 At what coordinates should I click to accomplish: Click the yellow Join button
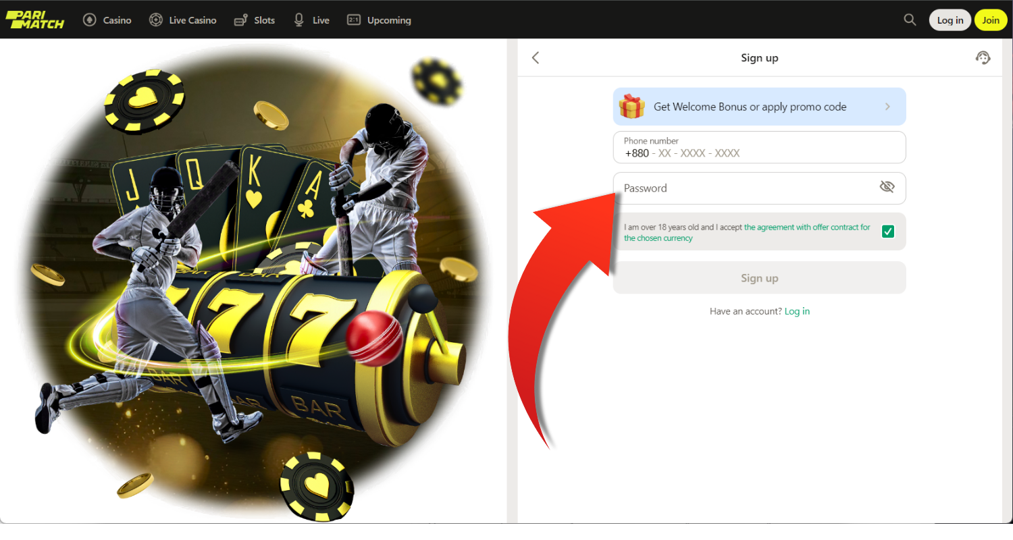(991, 20)
